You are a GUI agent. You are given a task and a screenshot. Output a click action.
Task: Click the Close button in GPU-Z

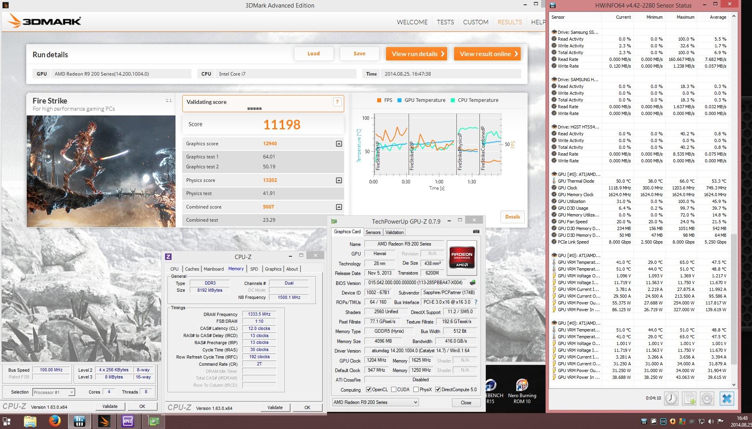click(466, 403)
